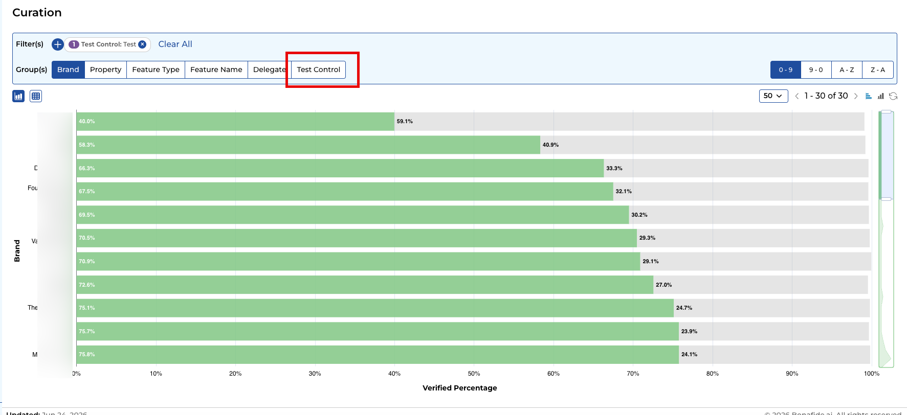
Task: Select horizontal bar chart orientation icon
Action: tap(868, 96)
